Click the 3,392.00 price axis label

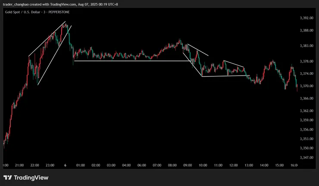[306, 18]
